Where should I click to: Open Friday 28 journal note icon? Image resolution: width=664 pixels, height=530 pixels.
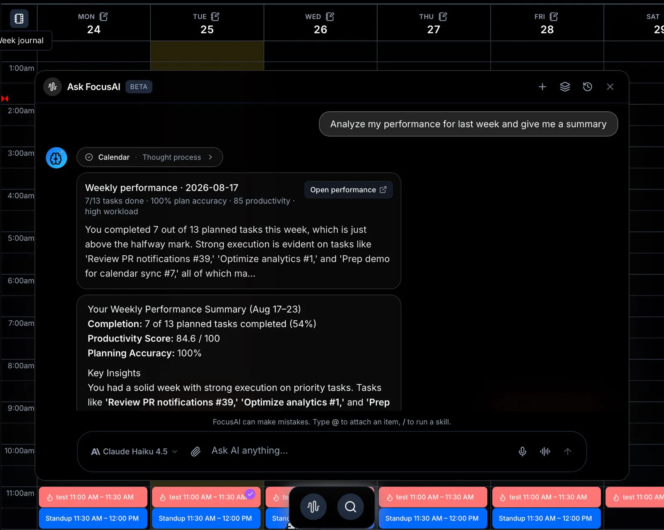554,17
